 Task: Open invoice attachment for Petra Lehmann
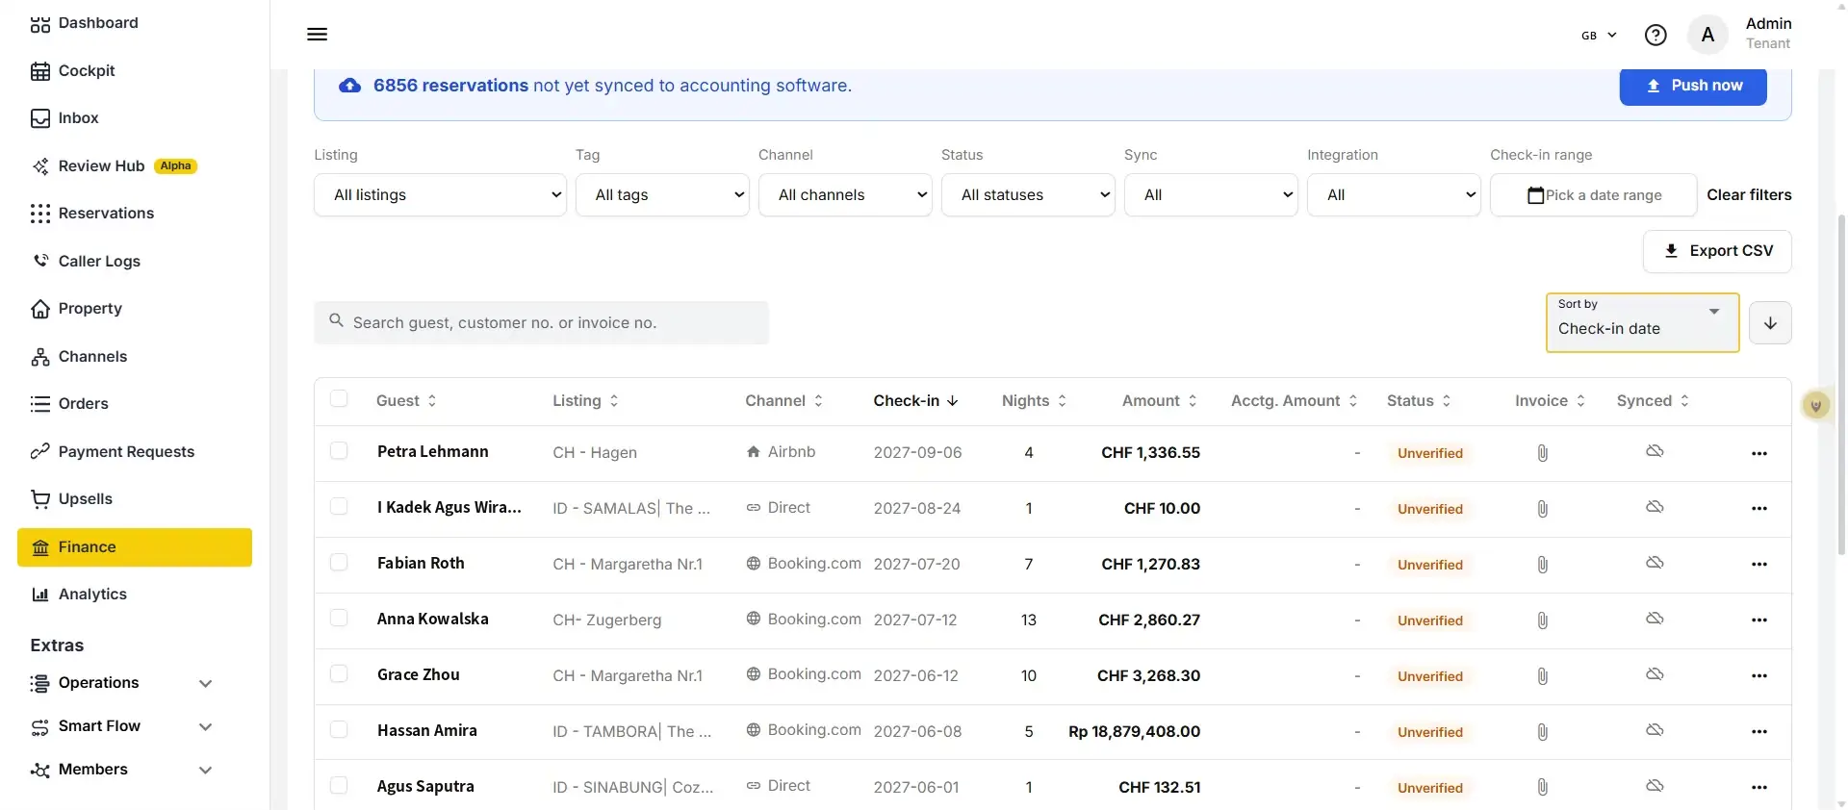(x=1542, y=453)
